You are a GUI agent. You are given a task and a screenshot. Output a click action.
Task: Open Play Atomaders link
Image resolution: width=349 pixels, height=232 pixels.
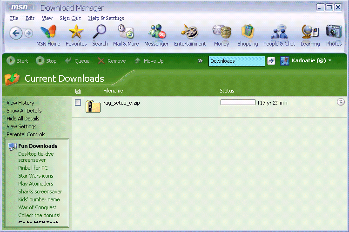tap(36, 184)
